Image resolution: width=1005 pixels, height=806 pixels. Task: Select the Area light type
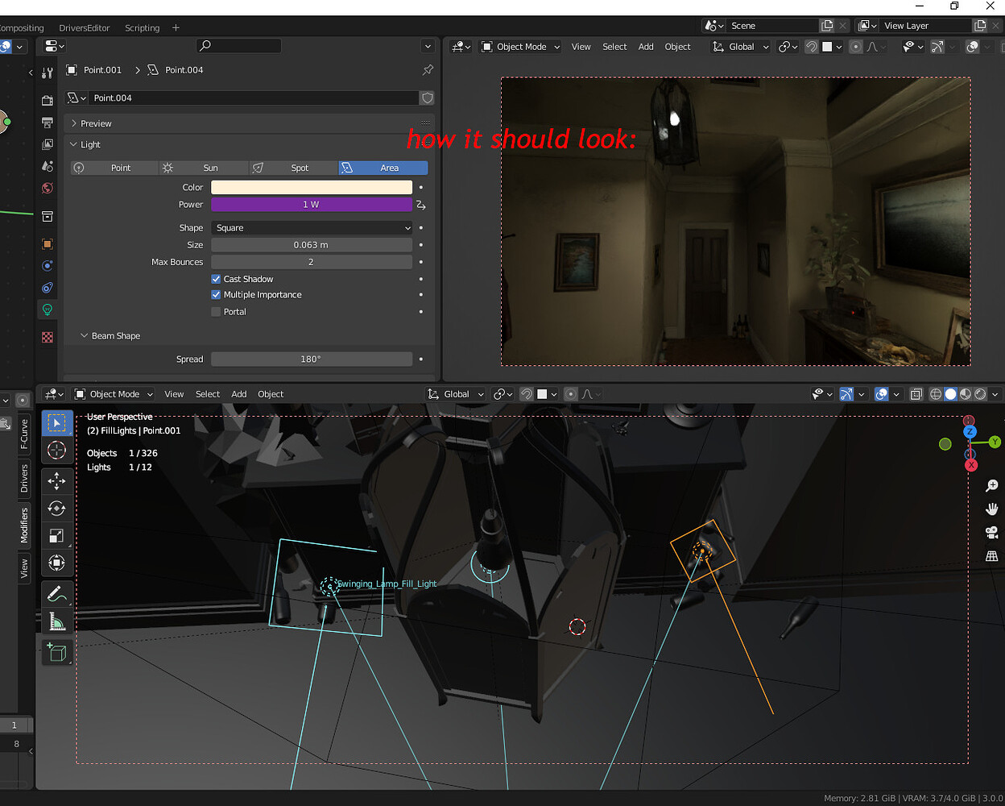coord(383,168)
